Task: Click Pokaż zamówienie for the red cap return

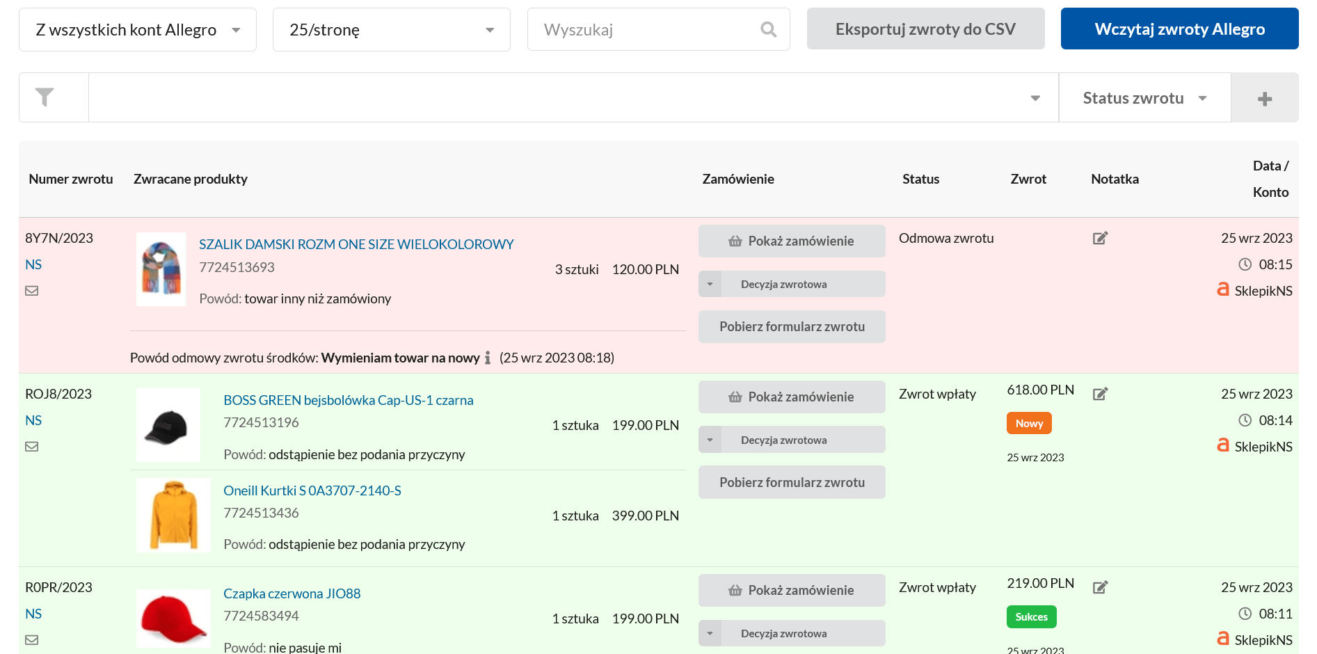Action: [792, 590]
